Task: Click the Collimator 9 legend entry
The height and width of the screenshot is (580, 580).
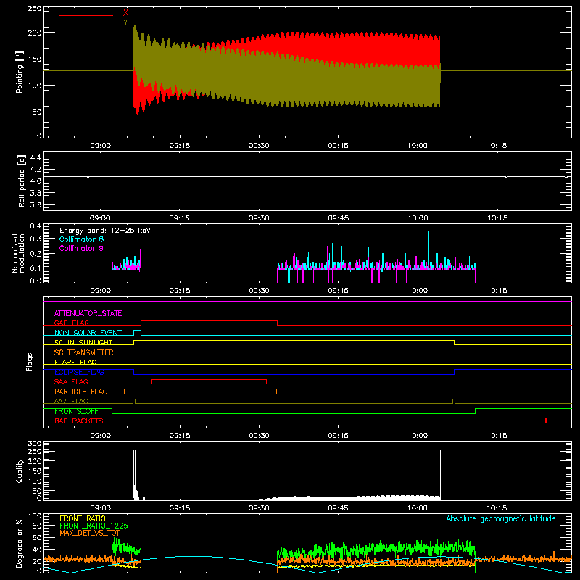Action: click(x=81, y=248)
